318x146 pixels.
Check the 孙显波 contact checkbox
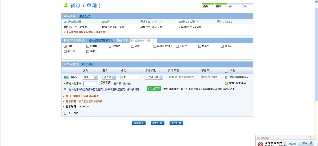point(110,46)
